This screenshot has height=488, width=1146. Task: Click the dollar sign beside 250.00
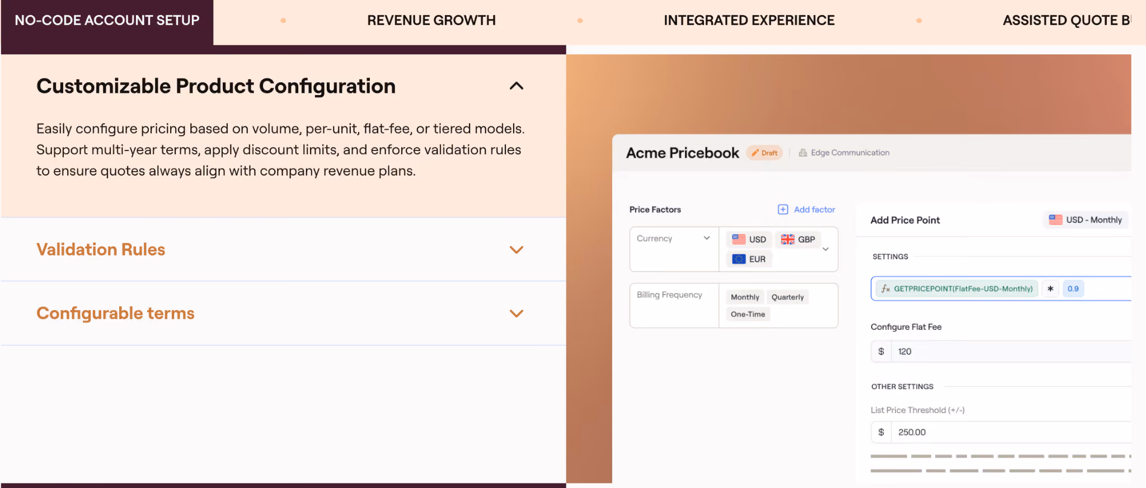[881, 432]
